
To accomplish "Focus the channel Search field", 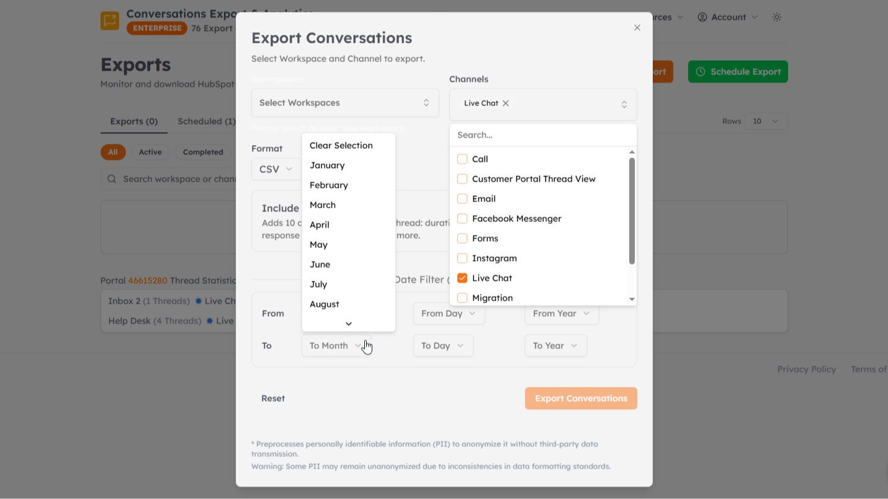I will [543, 135].
